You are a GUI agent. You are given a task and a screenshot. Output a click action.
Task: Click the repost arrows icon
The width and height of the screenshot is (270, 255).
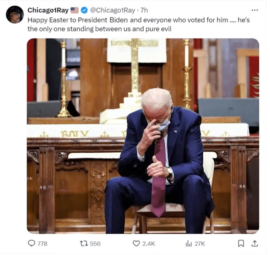[x=84, y=243]
